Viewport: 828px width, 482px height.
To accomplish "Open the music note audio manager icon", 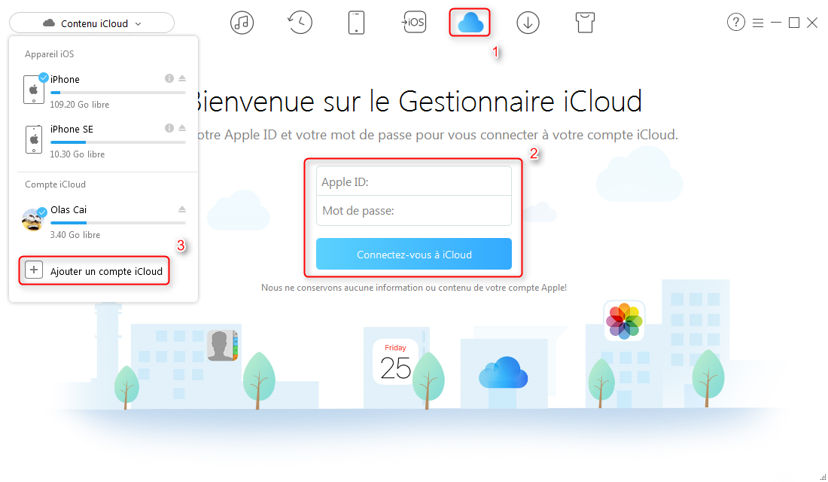I will click(242, 23).
